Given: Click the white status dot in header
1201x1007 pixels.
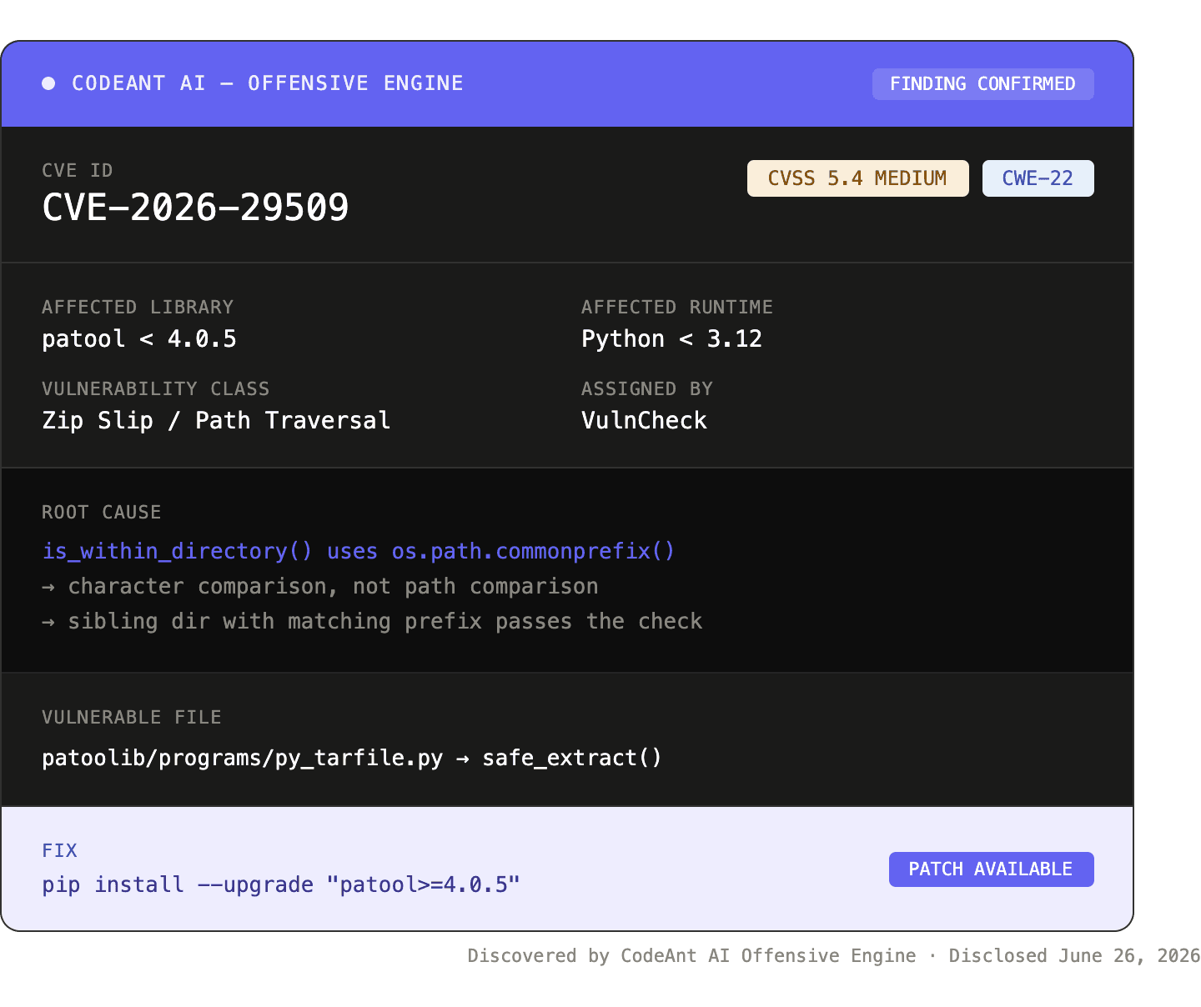Looking at the screenshot, I should click(x=48, y=83).
